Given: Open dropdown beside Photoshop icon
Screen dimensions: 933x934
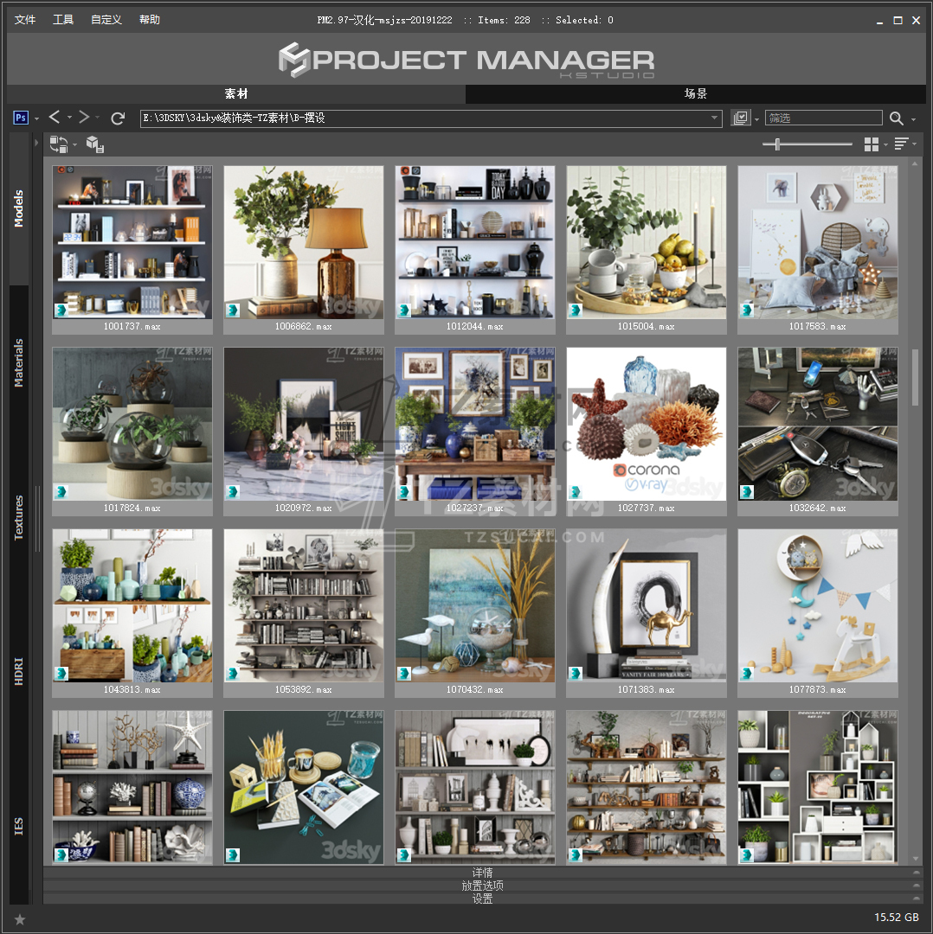Looking at the screenshot, I should 36,118.
